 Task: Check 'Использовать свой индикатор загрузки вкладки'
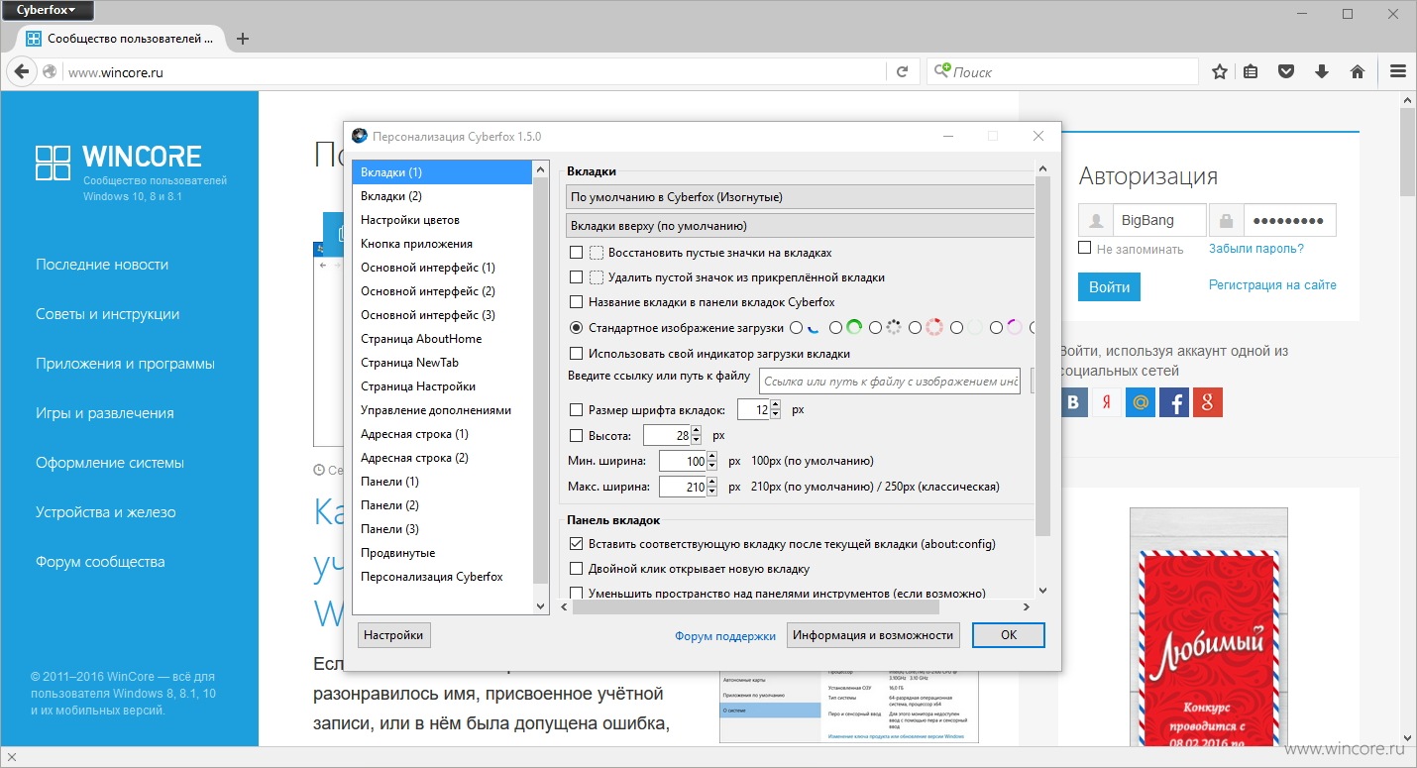[x=577, y=354]
